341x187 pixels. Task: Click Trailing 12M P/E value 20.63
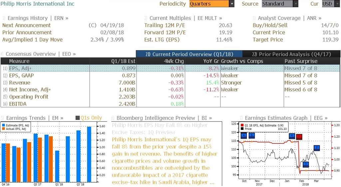click(x=225, y=25)
